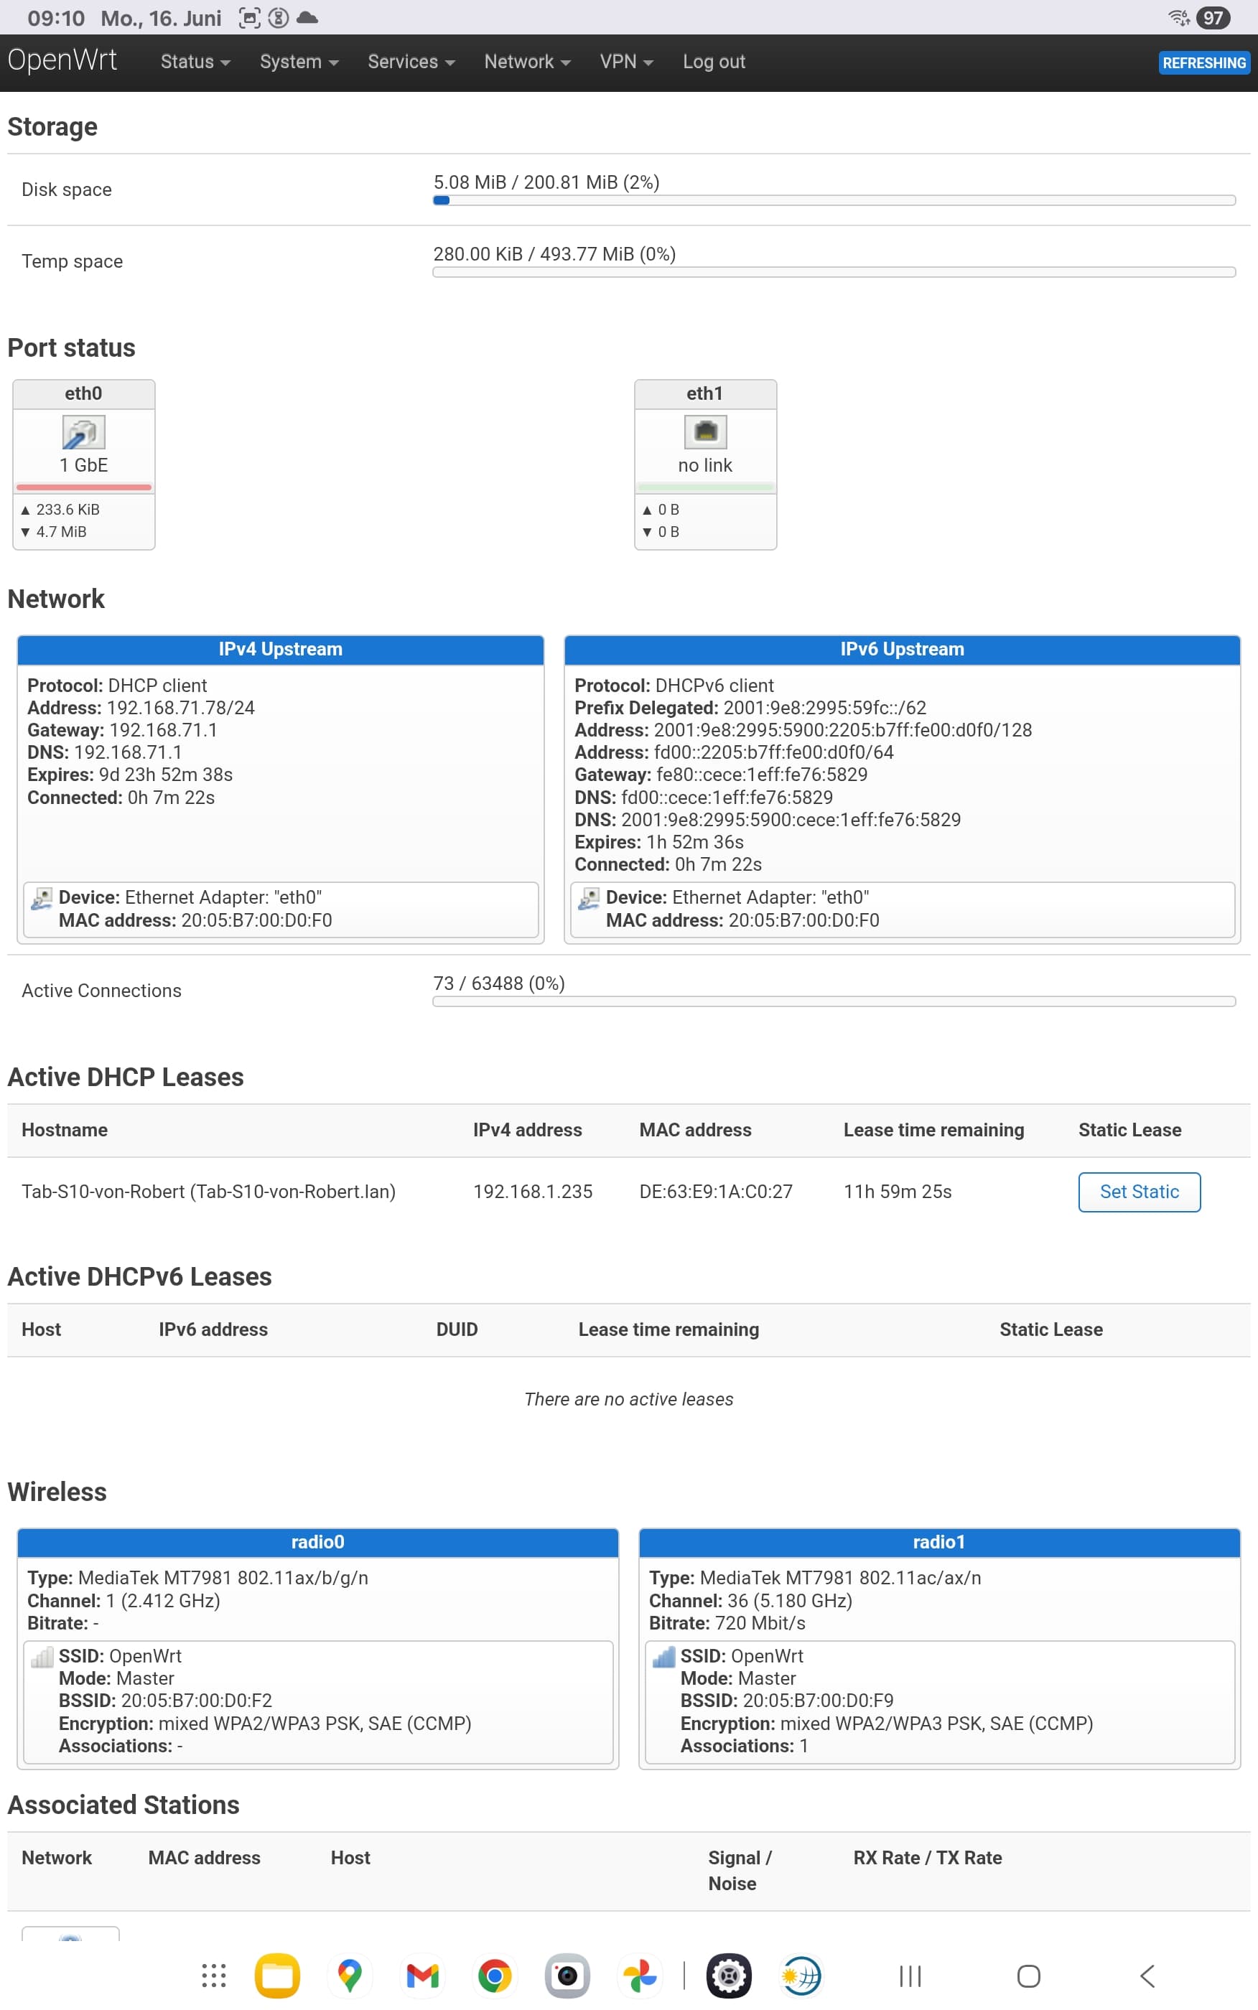
Task: Select lease IPv4 address 192.168.1.235
Action: [533, 1191]
